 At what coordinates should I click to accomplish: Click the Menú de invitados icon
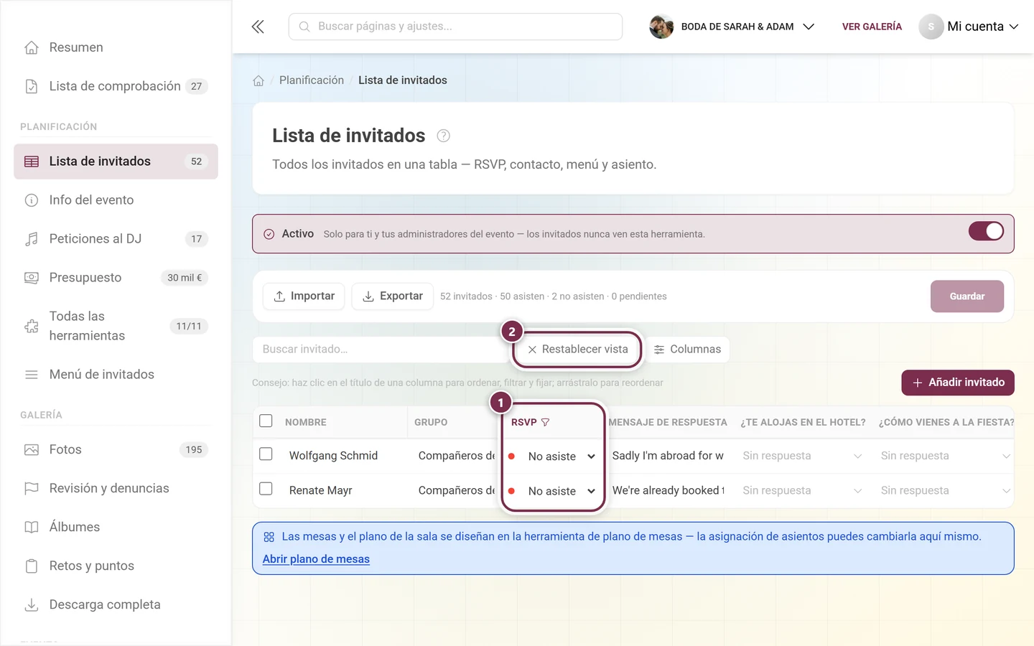(x=32, y=375)
